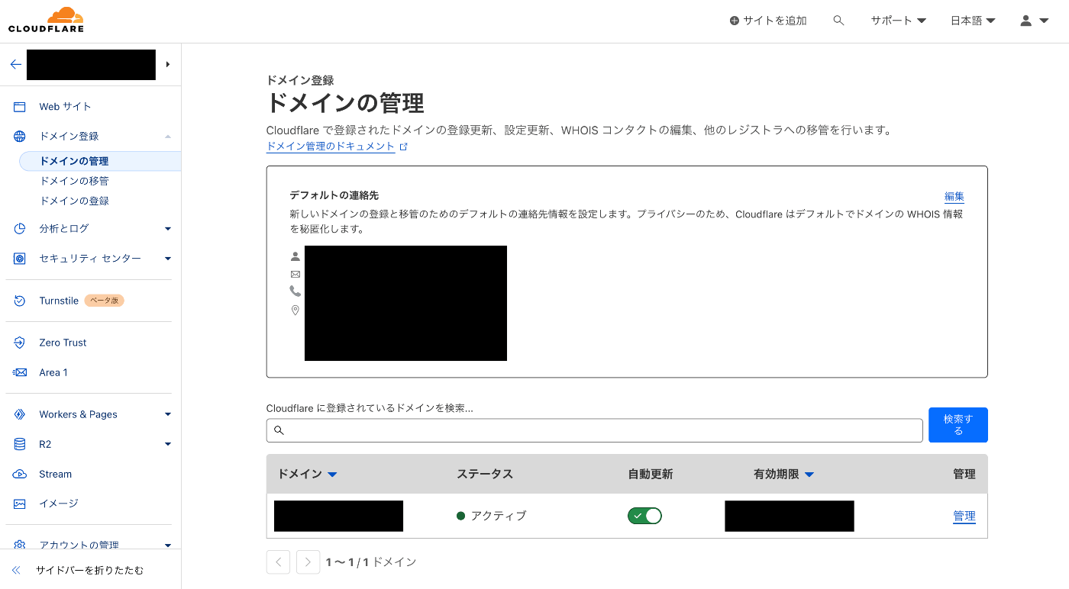Click the セキュリティ センター shield icon
This screenshot has height=589, width=1069.
(20, 259)
